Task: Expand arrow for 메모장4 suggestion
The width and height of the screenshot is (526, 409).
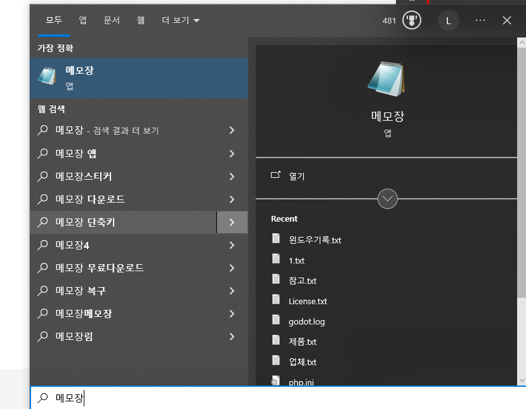Action: [x=232, y=245]
